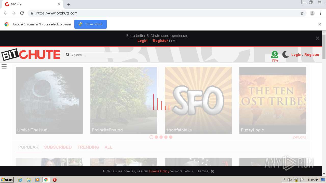Toggle dark mode moon icon
Viewport: 326px width, 183px height.
coord(286,54)
